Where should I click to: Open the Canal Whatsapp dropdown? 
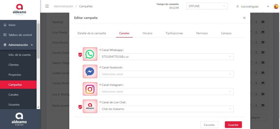(x=166, y=57)
